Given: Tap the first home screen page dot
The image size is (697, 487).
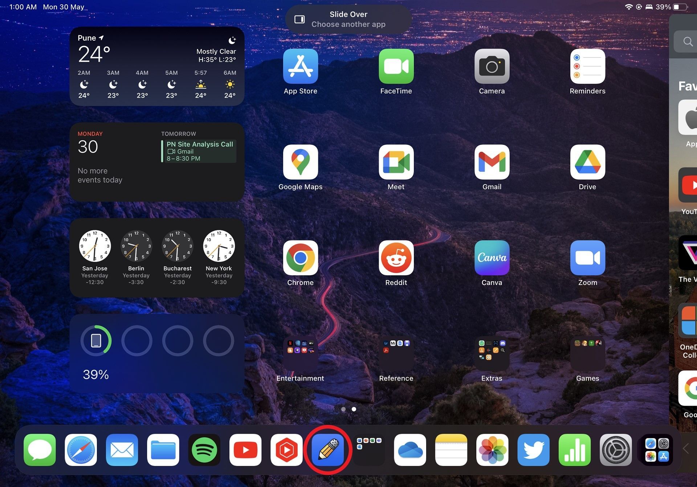Looking at the screenshot, I should (343, 409).
